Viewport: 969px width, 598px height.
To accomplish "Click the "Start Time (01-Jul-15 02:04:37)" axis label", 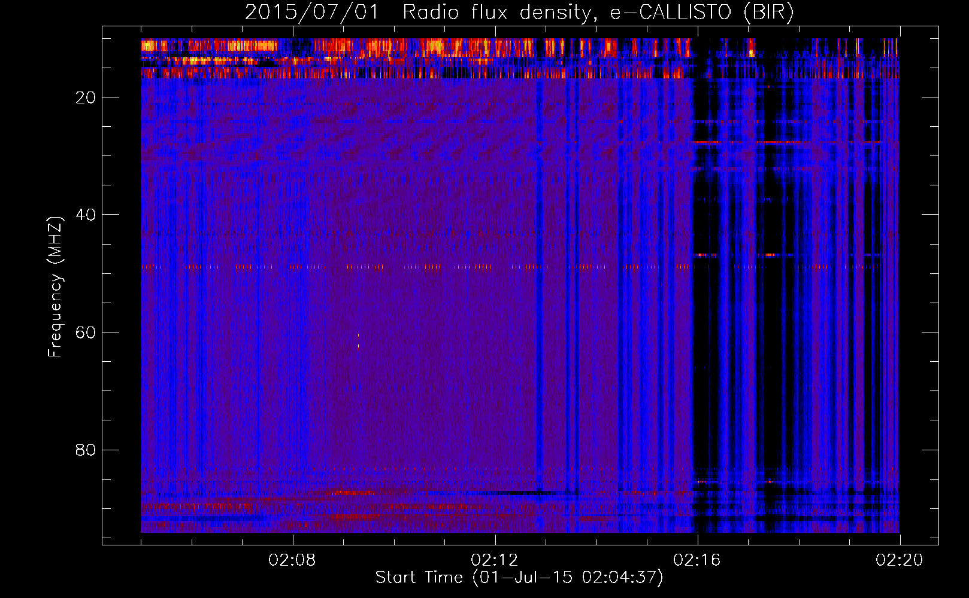I will click(519, 578).
